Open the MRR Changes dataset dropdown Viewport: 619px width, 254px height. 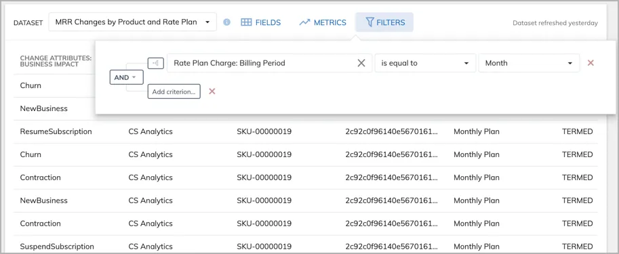tap(133, 22)
